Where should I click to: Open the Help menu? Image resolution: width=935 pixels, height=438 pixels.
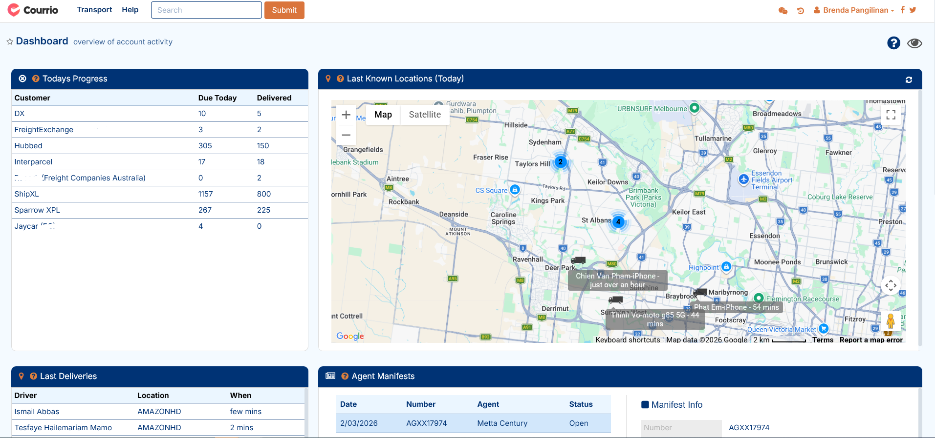click(x=130, y=10)
